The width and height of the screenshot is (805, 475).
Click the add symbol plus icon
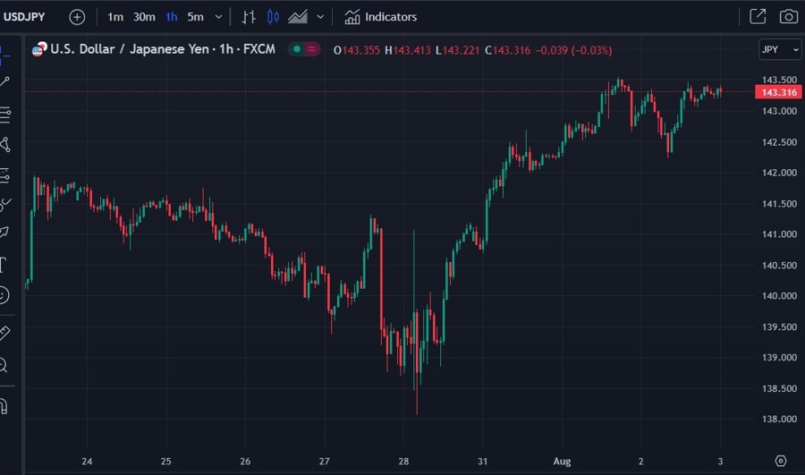tap(77, 17)
